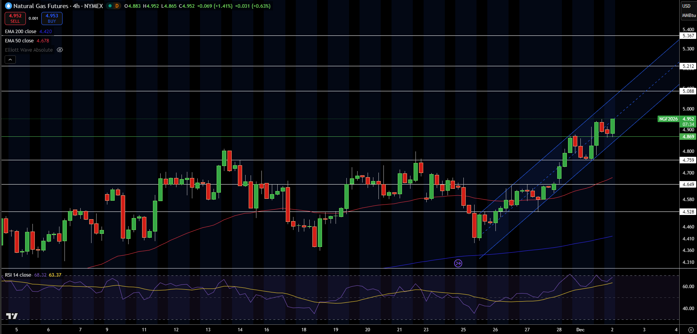Image resolution: width=697 pixels, height=334 pixels.
Task: Click the EMA 50 value 4.678
Action: pos(43,41)
